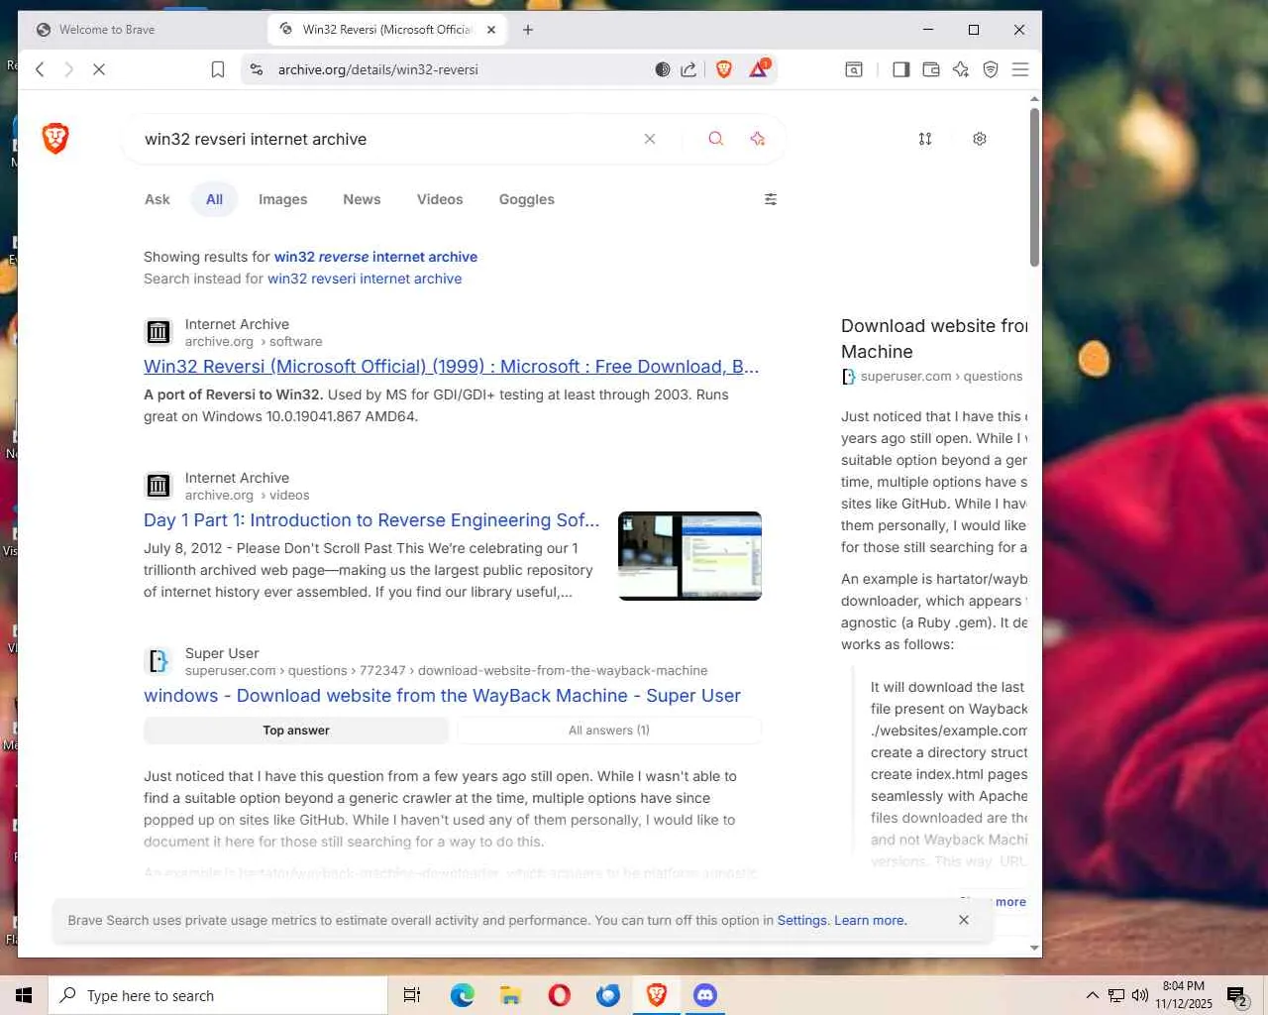The height and width of the screenshot is (1015, 1268).
Task: Share this page link
Action: coord(688,69)
